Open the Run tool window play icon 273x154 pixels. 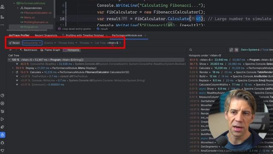click(x=3, y=119)
